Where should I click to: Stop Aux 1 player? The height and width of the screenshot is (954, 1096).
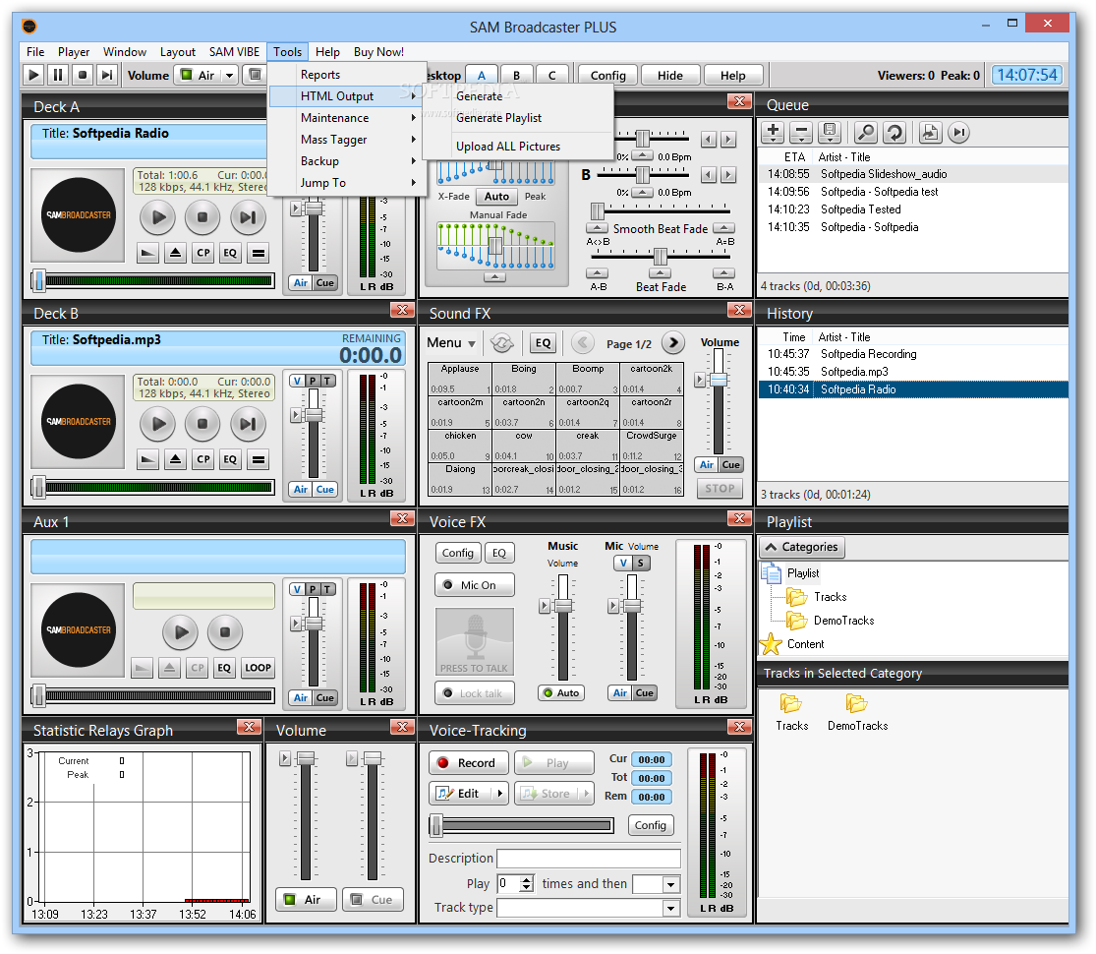(225, 632)
